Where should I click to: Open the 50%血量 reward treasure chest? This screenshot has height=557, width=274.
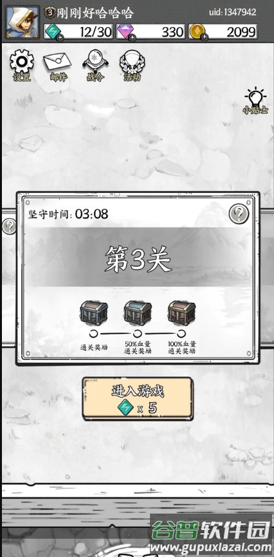[x=138, y=313]
